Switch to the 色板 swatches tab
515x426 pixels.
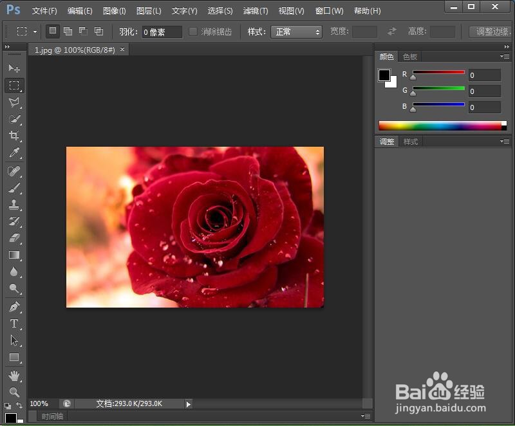[x=409, y=57]
